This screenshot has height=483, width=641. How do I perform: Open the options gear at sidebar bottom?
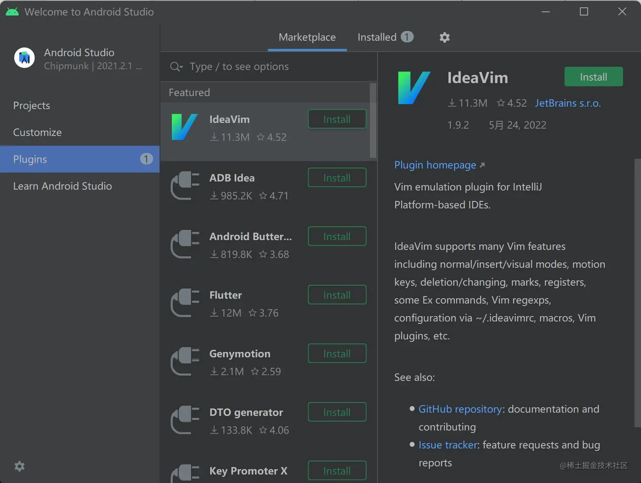(20, 466)
